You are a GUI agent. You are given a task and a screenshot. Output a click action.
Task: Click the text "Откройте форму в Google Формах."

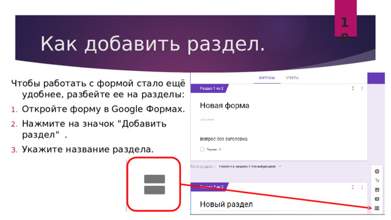coord(103,109)
